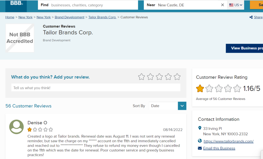Open the US country selector dropdown

[236, 5]
